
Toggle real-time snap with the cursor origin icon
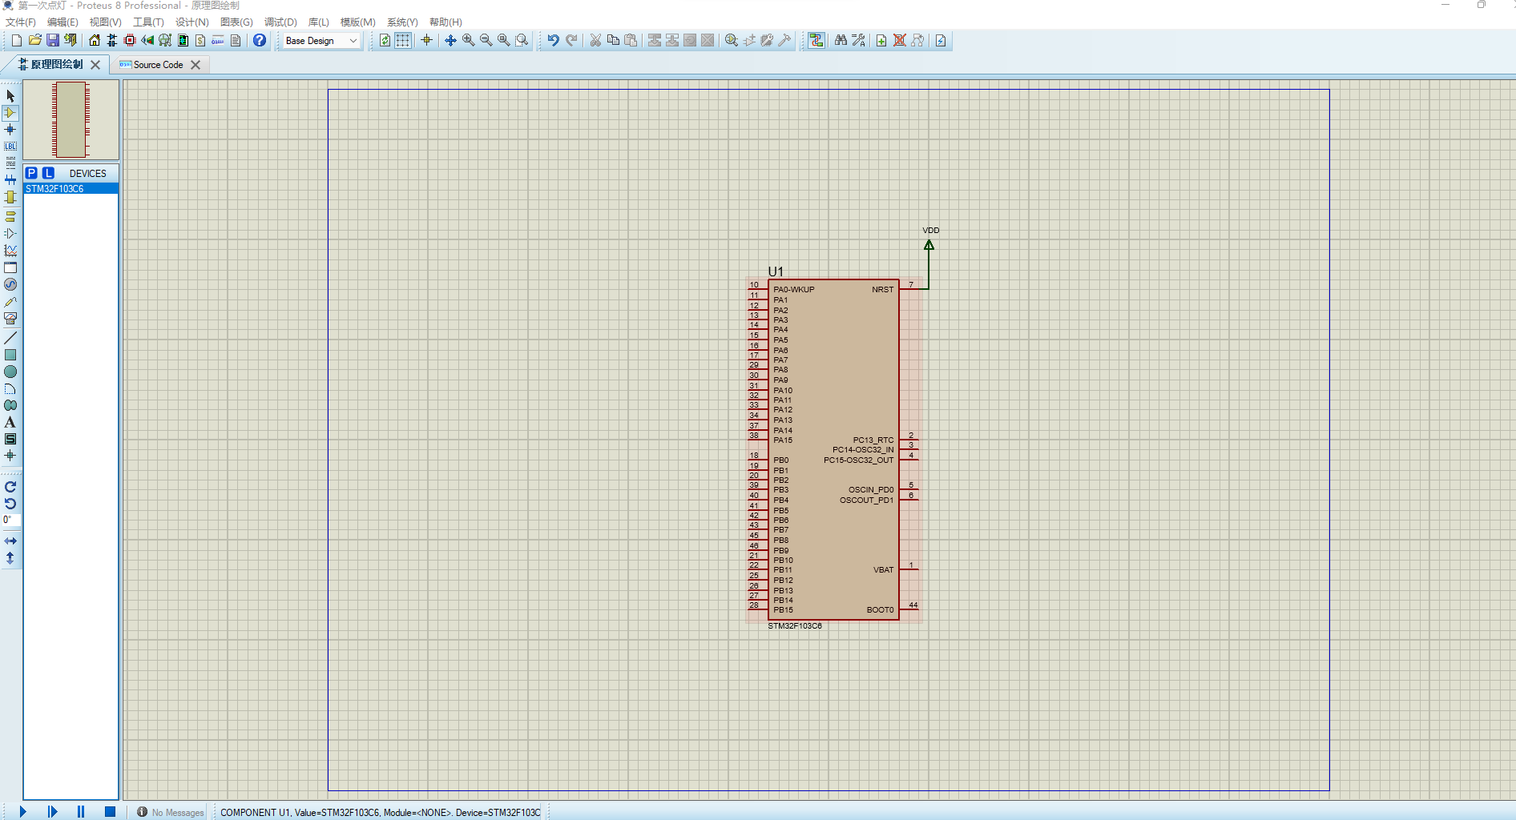(x=425, y=40)
